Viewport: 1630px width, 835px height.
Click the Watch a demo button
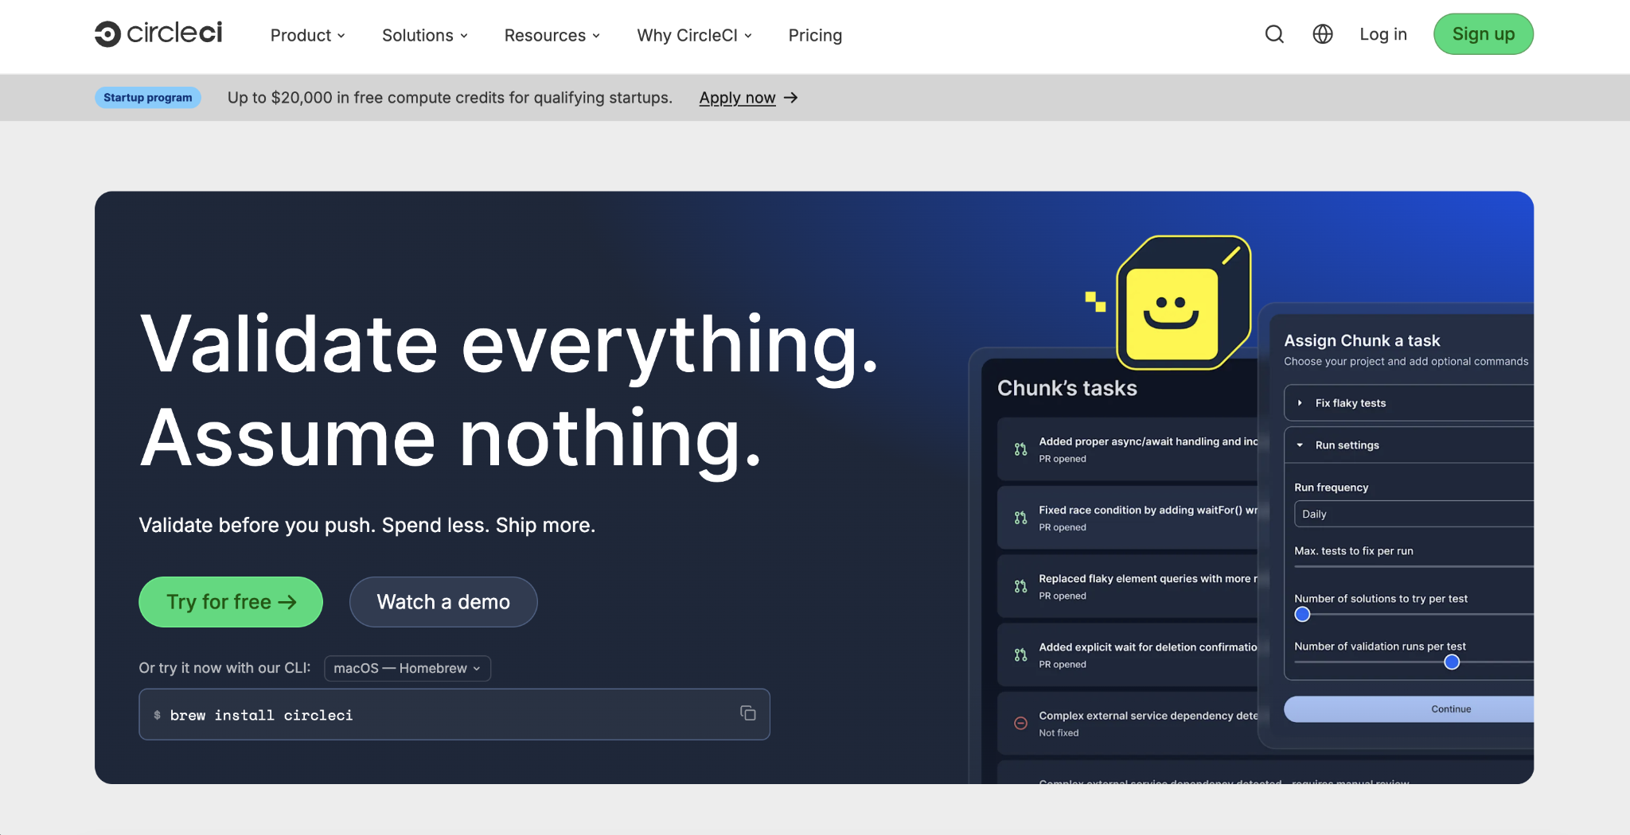pyautogui.click(x=443, y=602)
